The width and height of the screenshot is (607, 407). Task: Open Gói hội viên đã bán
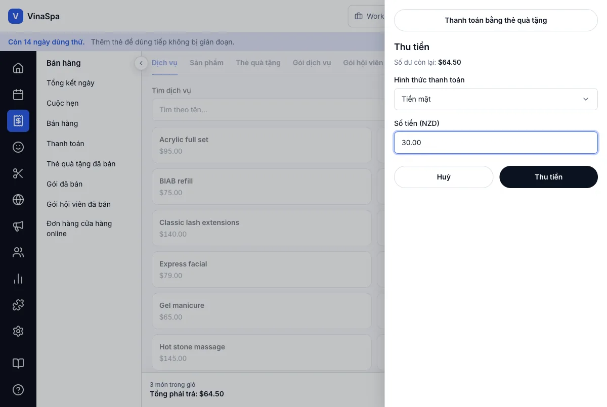point(78,204)
